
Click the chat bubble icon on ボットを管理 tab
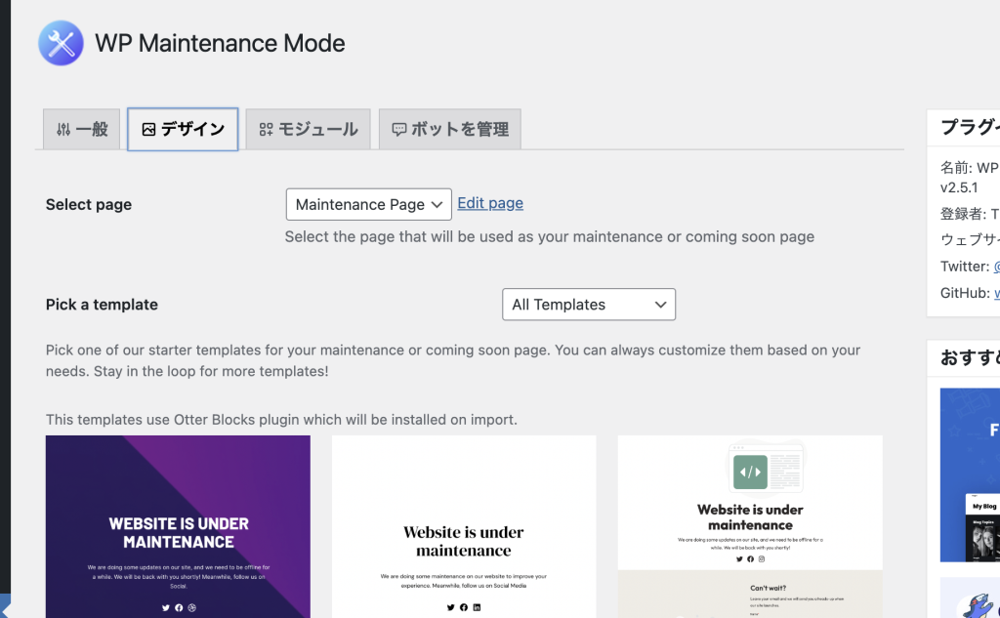point(399,130)
